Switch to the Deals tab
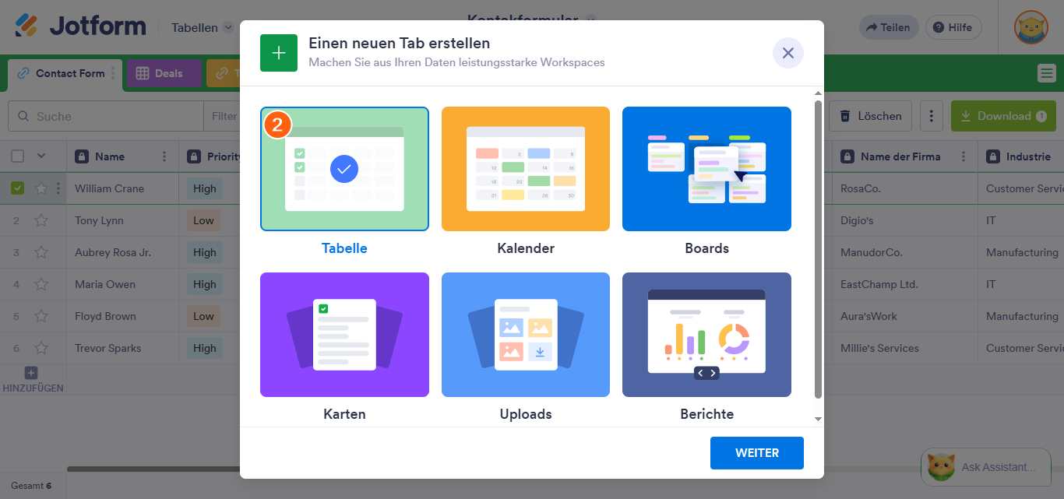The width and height of the screenshot is (1064, 499). click(164, 74)
